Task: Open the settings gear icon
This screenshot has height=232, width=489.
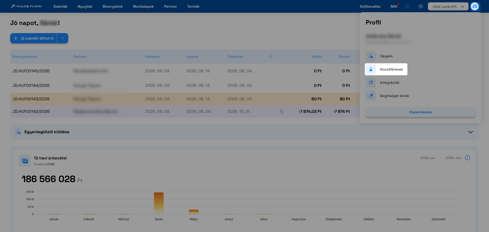Action: pyautogui.click(x=421, y=6)
